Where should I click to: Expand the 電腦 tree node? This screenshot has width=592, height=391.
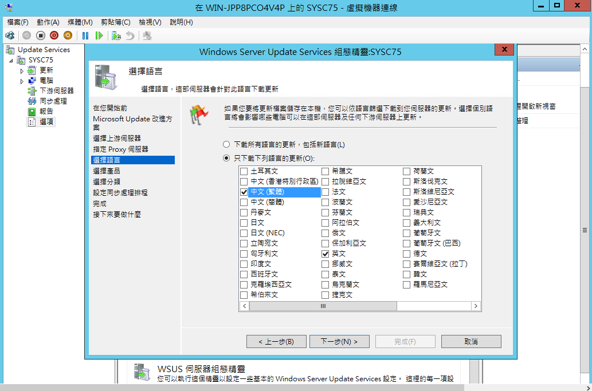tap(22, 81)
